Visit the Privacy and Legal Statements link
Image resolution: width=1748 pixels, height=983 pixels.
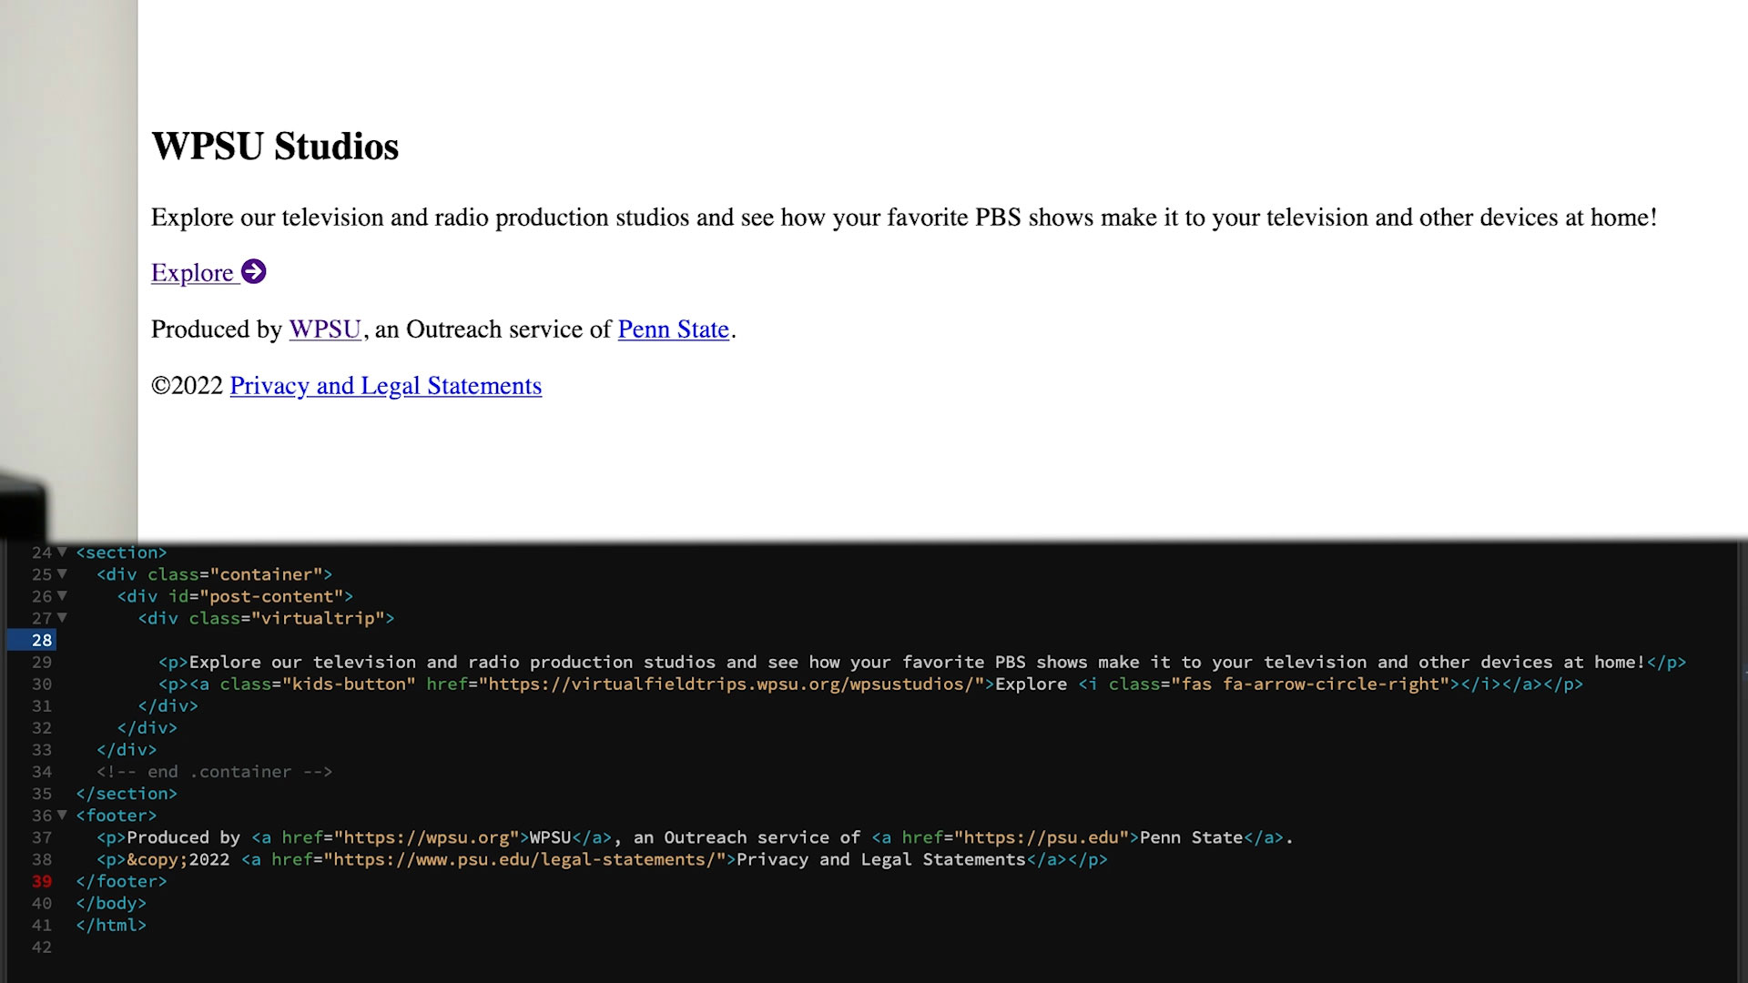pos(386,385)
